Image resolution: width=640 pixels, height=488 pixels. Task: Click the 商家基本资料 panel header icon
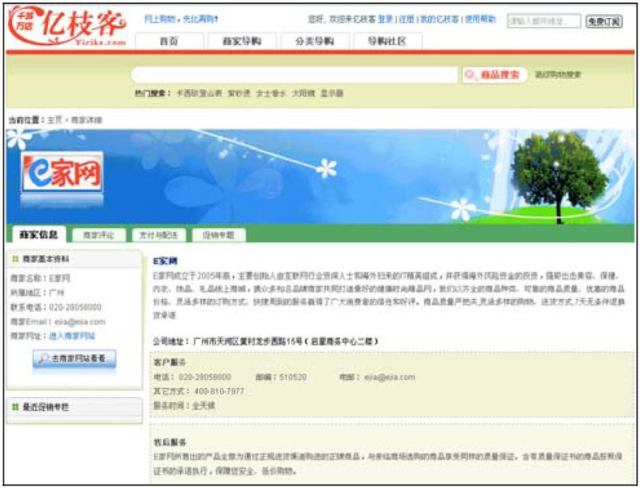pos(15,259)
